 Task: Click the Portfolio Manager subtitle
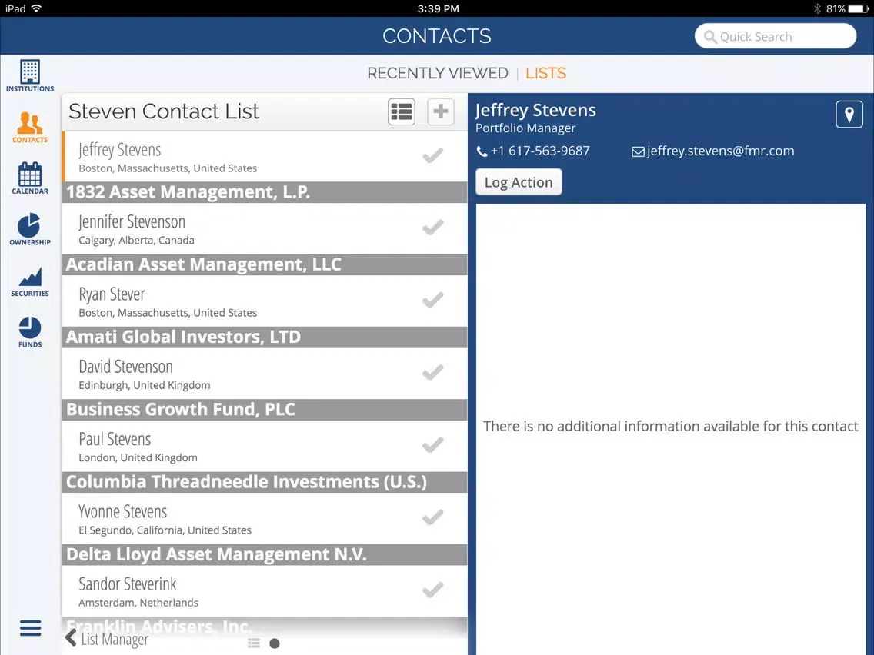click(525, 128)
